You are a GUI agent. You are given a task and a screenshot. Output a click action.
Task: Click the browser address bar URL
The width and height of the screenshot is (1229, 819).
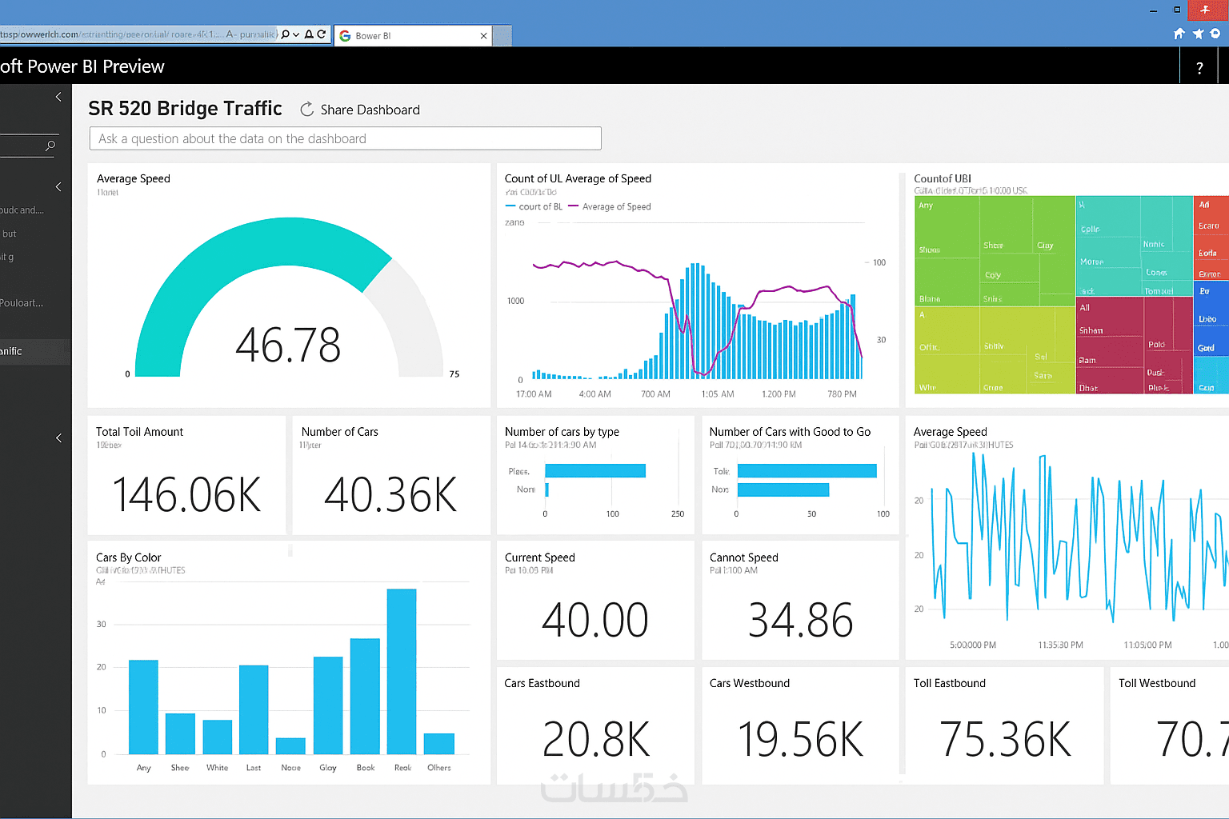(x=138, y=34)
